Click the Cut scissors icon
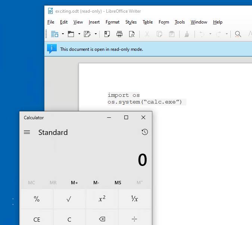Viewport: 252px width, 225px height. tap(147, 34)
